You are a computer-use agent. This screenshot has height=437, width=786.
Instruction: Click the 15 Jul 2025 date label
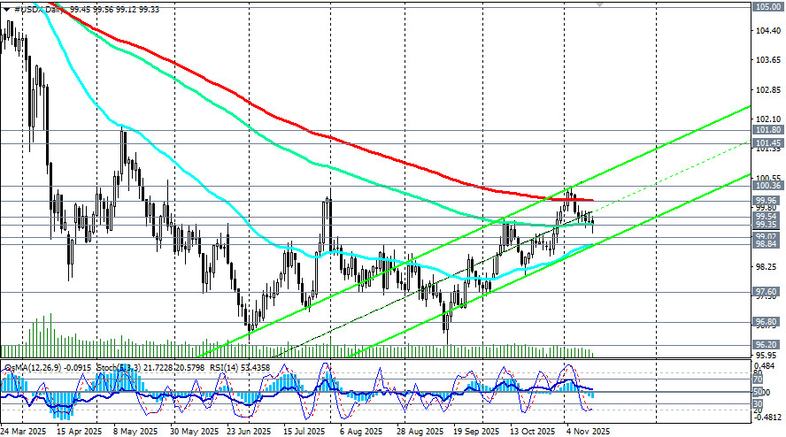tap(304, 432)
